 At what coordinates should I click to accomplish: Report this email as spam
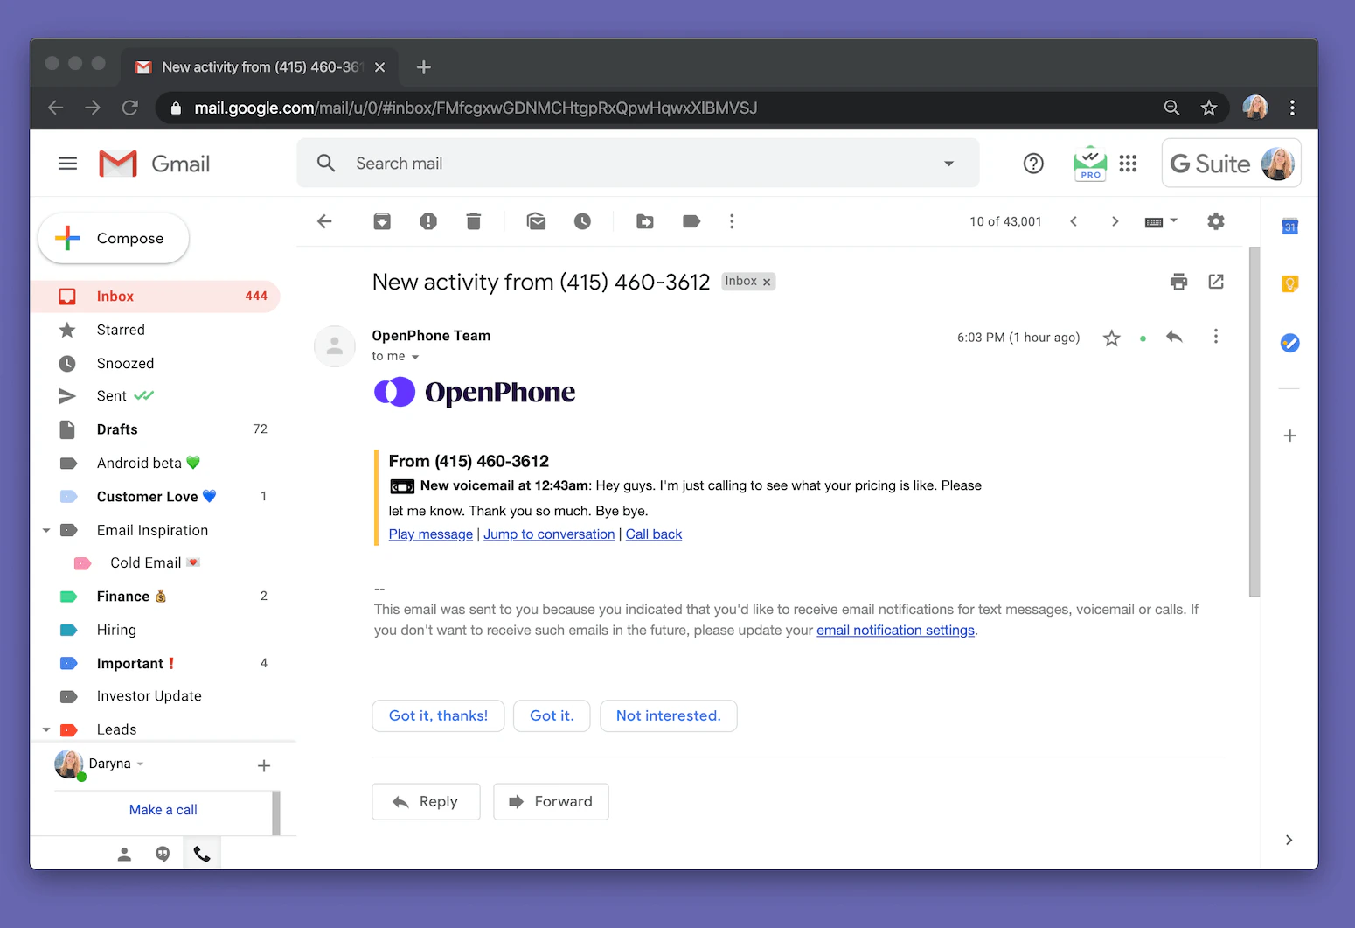click(x=428, y=221)
